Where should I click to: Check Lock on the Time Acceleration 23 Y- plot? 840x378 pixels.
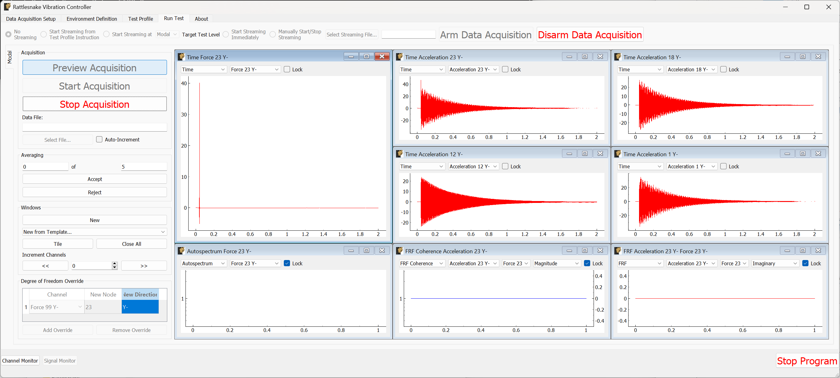505,69
